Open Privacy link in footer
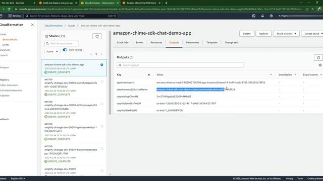Viewport: 323px width, 181px height. point(289,178)
